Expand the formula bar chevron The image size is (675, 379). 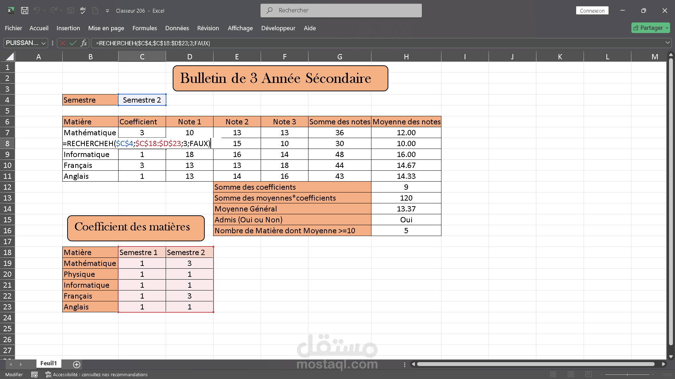coord(668,43)
